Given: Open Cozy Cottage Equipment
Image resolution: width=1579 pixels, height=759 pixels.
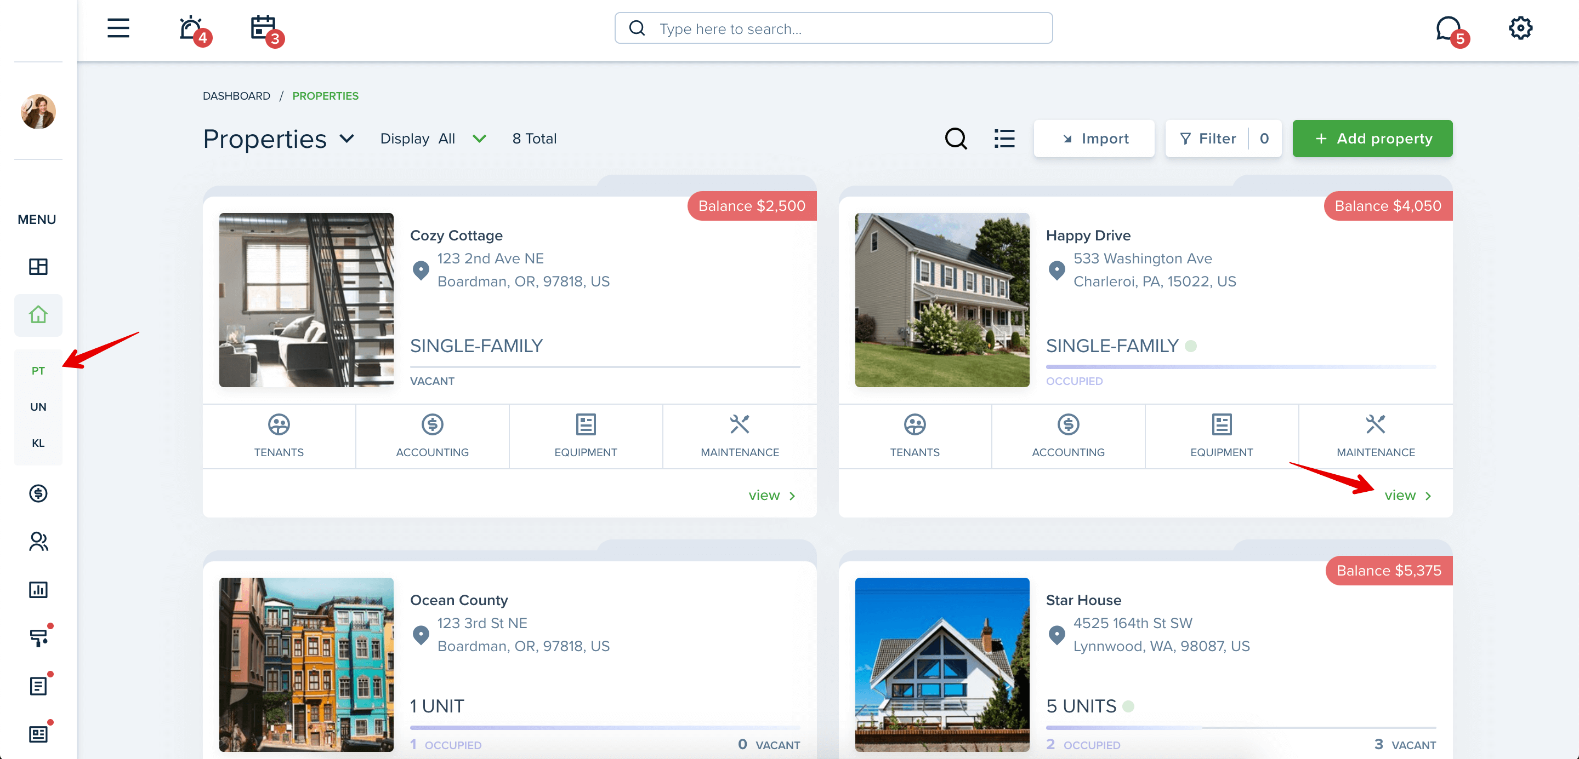Looking at the screenshot, I should [586, 436].
